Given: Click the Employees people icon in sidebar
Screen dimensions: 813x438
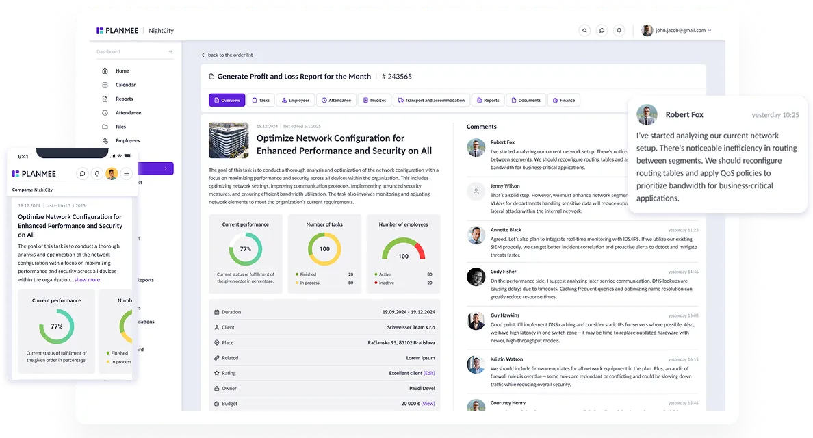Looking at the screenshot, I should [x=105, y=141].
